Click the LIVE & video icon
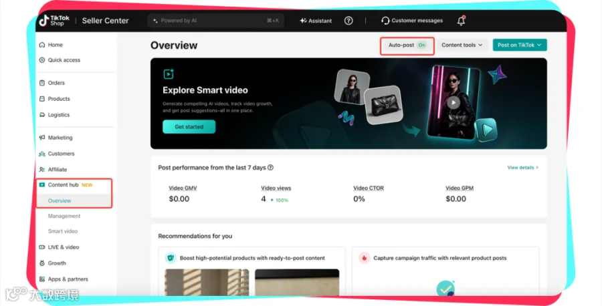This screenshot has width=602, height=306. [42, 247]
